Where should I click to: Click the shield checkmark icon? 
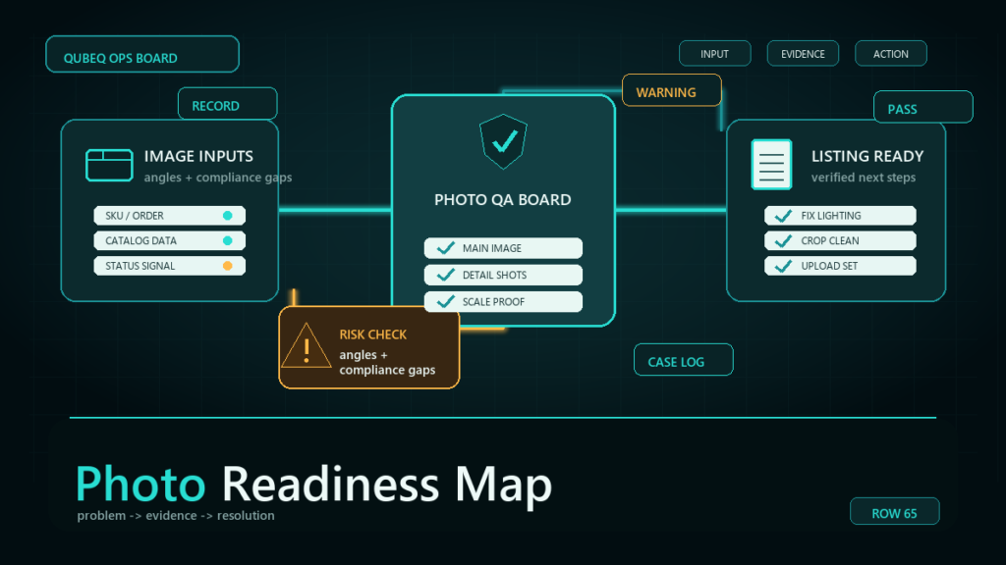(x=504, y=141)
